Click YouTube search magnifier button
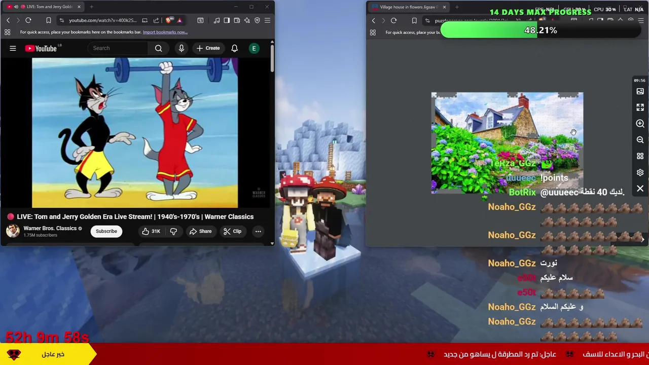Screen dimensions: 649x365 pyautogui.click(x=158, y=48)
